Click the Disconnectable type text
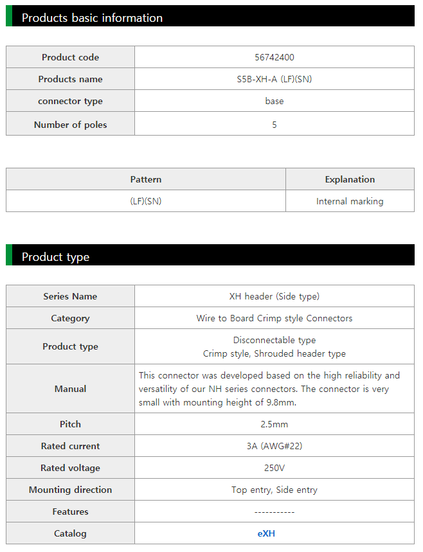 point(274,340)
